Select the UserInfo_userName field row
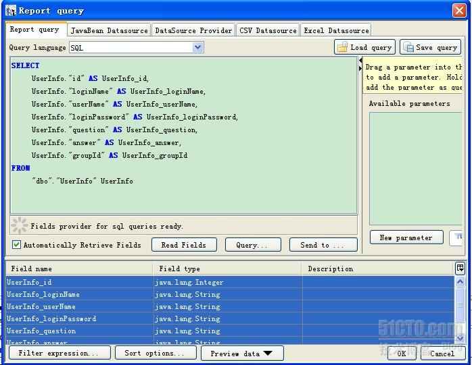This screenshot has height=365, width=472. 230,306
